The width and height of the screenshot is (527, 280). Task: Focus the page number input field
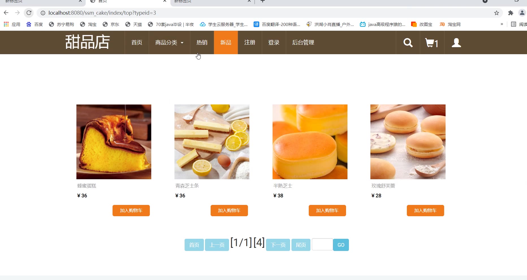click(322, 244)
